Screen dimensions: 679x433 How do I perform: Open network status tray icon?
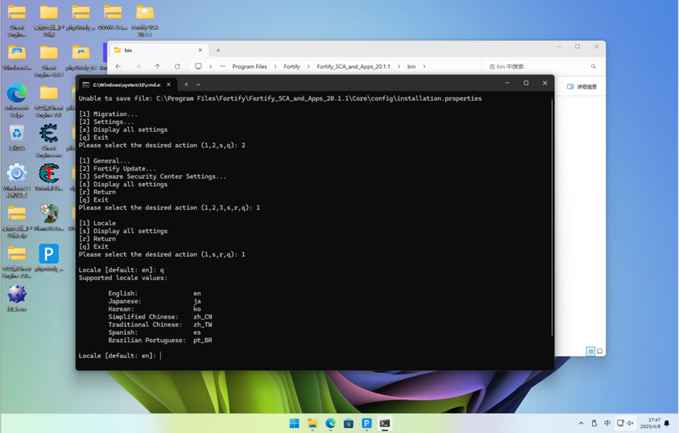point(620,423)
